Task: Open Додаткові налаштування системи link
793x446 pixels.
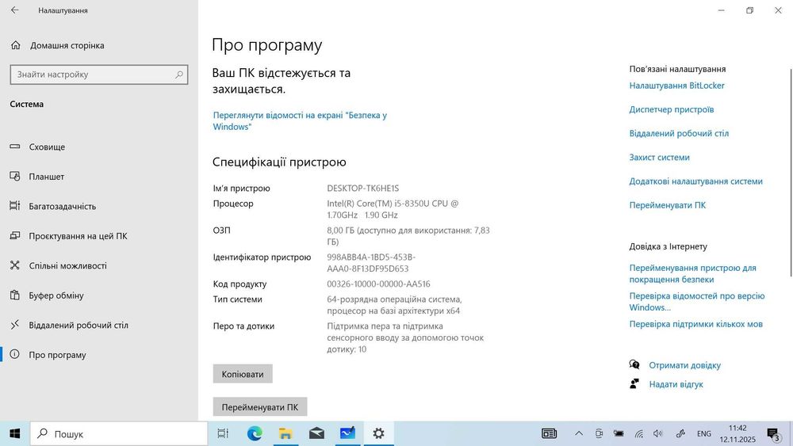Action: (x=696, y=181)
